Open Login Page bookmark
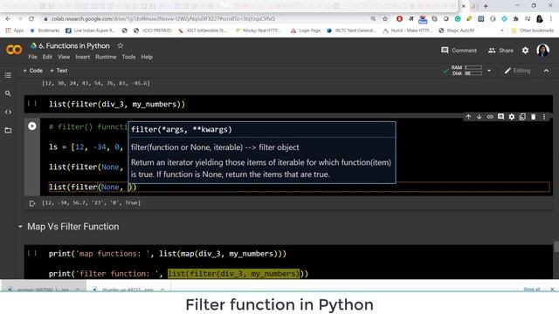Viewport: 559px width, 314px height. tap(306, 31)
